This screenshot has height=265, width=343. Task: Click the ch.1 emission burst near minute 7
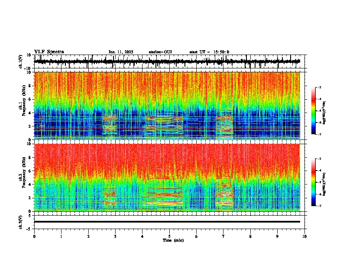pos(225,126)
